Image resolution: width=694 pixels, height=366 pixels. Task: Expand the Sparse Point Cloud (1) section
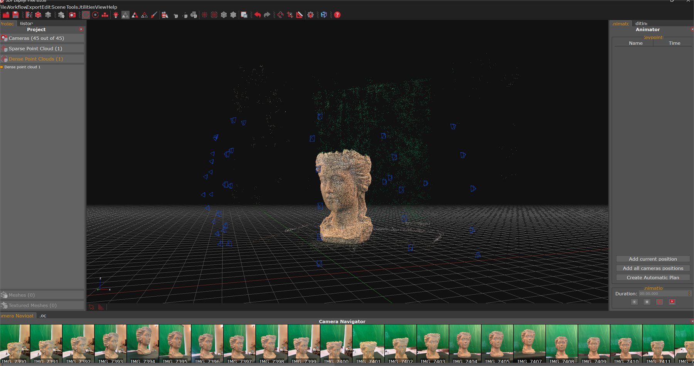(42, 49)
